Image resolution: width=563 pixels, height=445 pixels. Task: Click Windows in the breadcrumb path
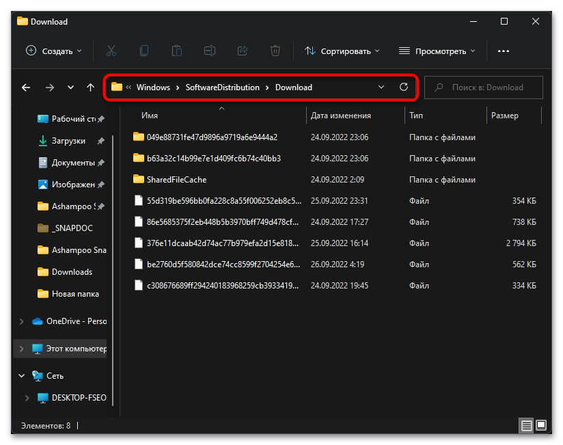[x=153, y=87]
